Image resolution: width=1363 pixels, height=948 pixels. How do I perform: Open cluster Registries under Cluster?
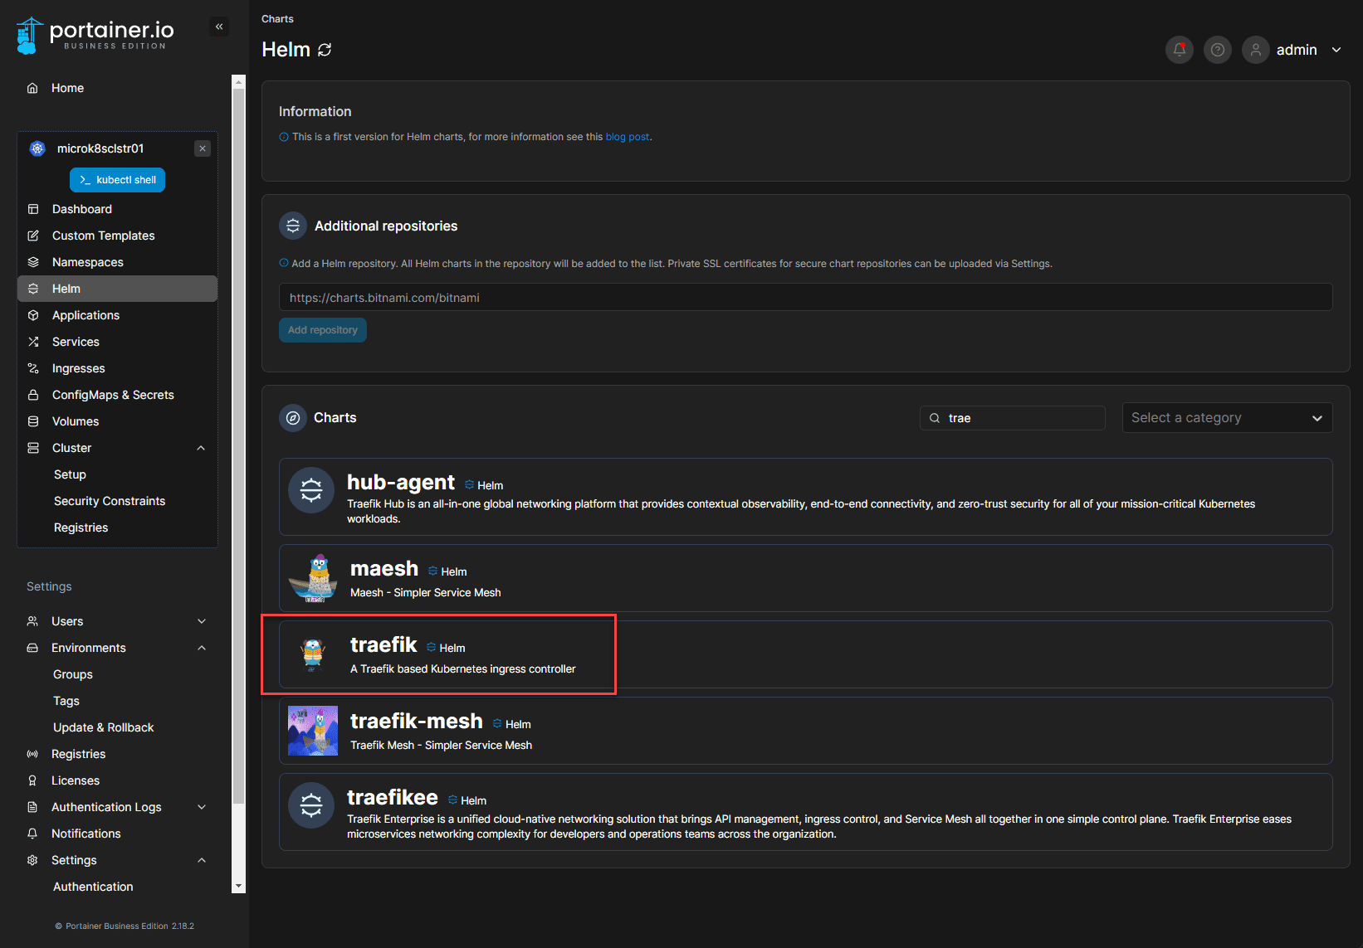[x=81, y=527]
